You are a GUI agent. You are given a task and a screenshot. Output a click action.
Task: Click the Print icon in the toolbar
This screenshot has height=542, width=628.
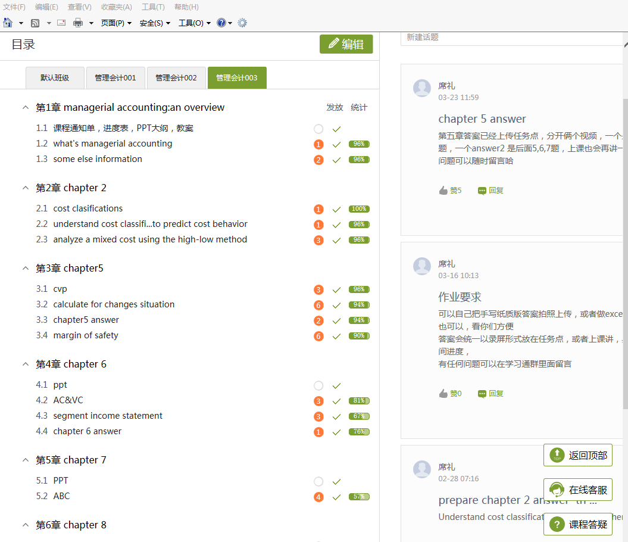[x=78, y=23]
